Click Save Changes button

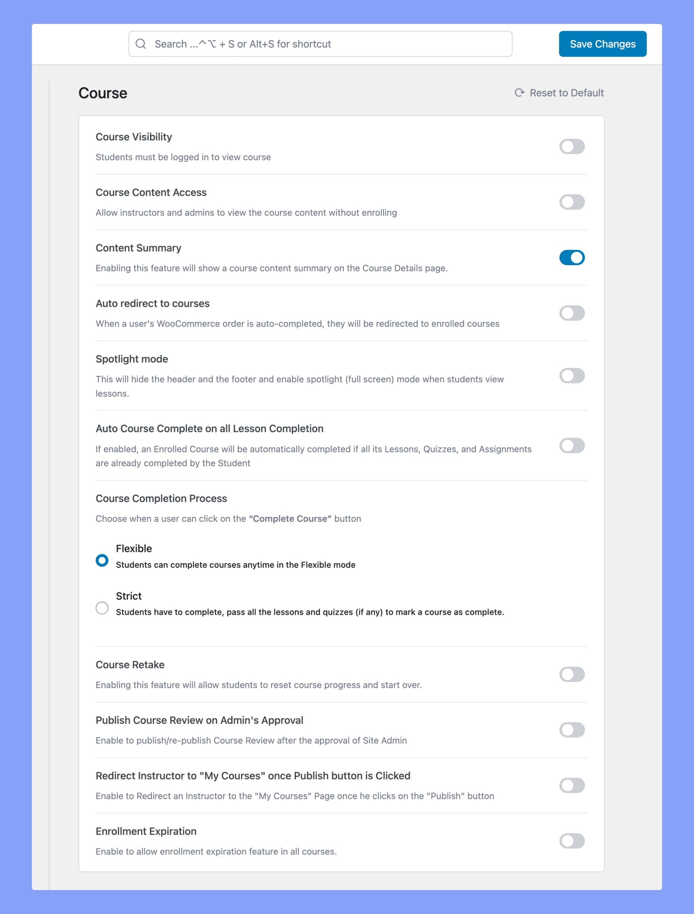(x=602, y=44)
